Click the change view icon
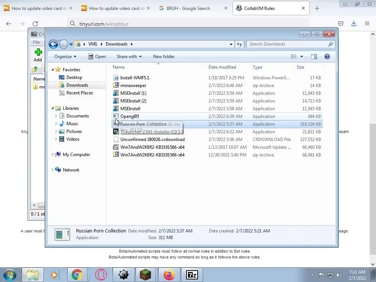The height and width of the screenshot is (282, 376). pyautogui.click(x=294, y=57)
